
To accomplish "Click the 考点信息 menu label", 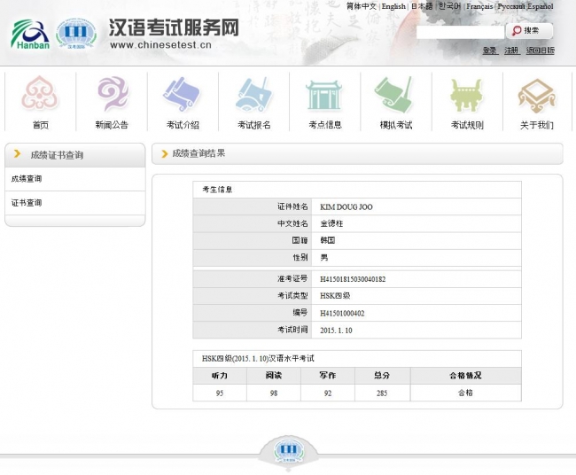I will [x=325, y=125].
